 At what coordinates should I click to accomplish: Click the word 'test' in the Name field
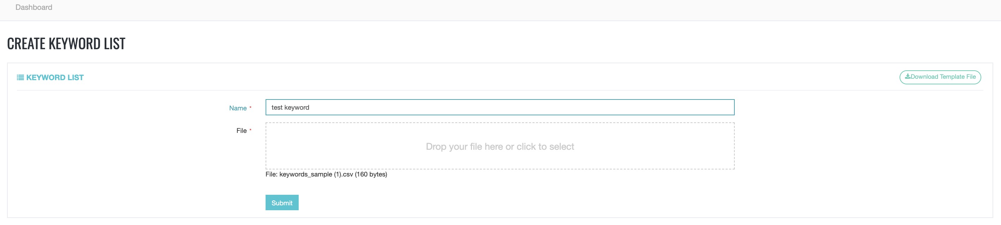click(x=277, y=108)
